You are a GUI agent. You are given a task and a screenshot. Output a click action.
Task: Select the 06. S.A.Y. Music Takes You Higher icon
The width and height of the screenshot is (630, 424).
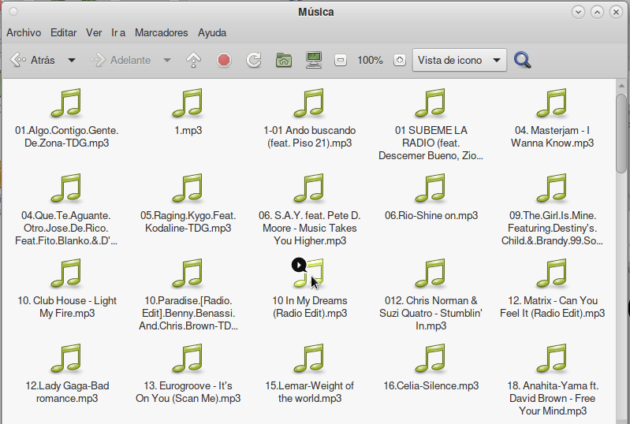[309, 188]
